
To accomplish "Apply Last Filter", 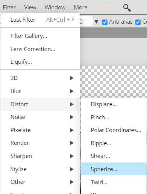I will coord(40,20).
